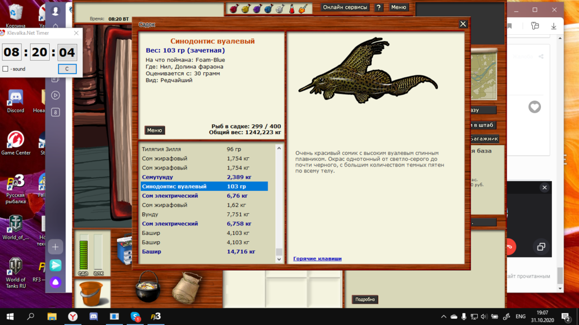Click the ENG language indicator
579x325 pixels.
point(521,316)
